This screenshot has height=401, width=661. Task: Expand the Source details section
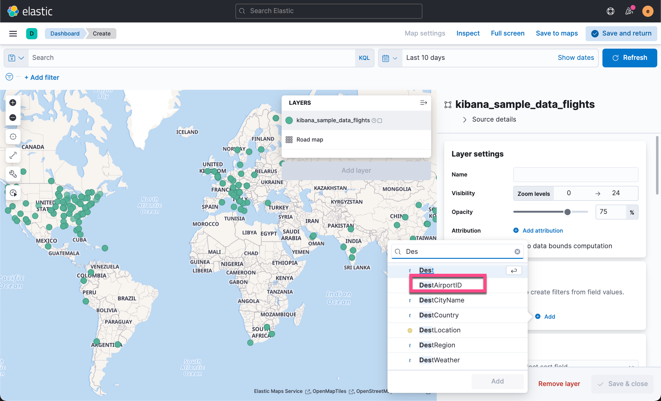tap(494, 119)
